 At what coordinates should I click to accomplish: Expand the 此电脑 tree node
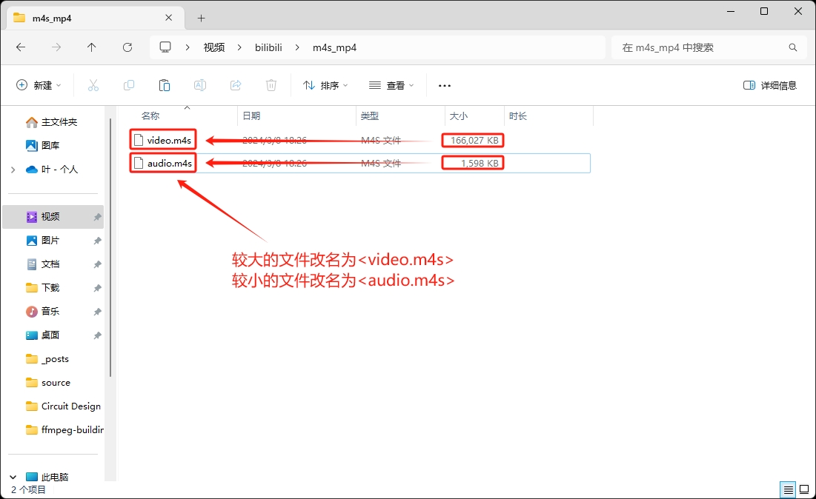point(14,478)
